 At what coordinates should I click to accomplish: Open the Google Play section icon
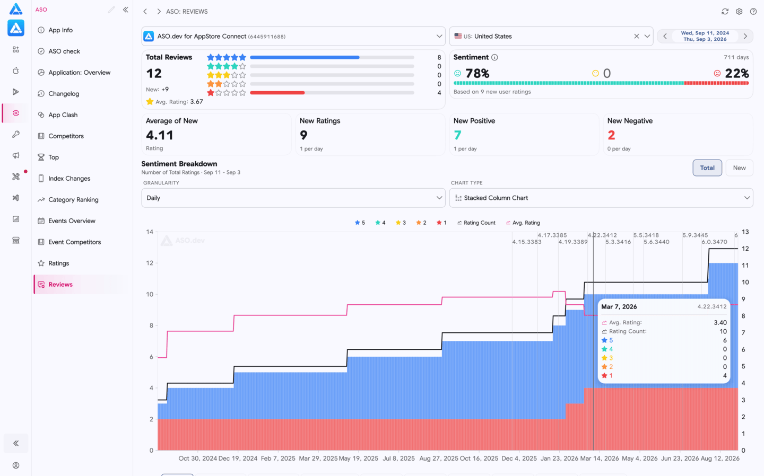pyautogui.click(x=16, y=92)
